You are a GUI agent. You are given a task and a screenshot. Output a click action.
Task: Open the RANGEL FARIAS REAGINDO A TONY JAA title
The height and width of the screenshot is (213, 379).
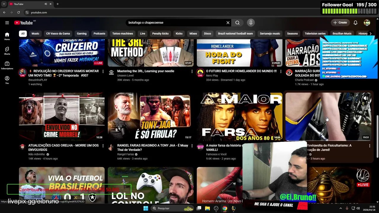[152, 148]
